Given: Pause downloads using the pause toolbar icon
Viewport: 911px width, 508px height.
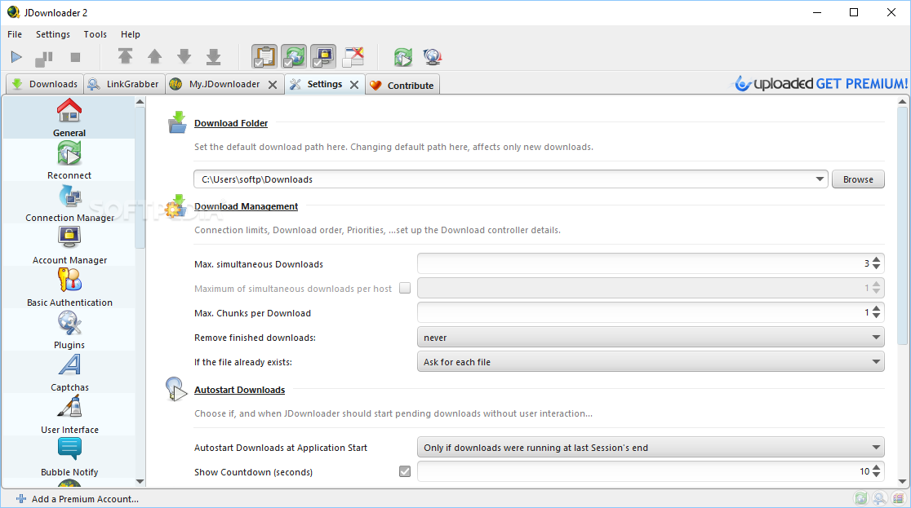Looking at the screenshot, I should [44, 57].
